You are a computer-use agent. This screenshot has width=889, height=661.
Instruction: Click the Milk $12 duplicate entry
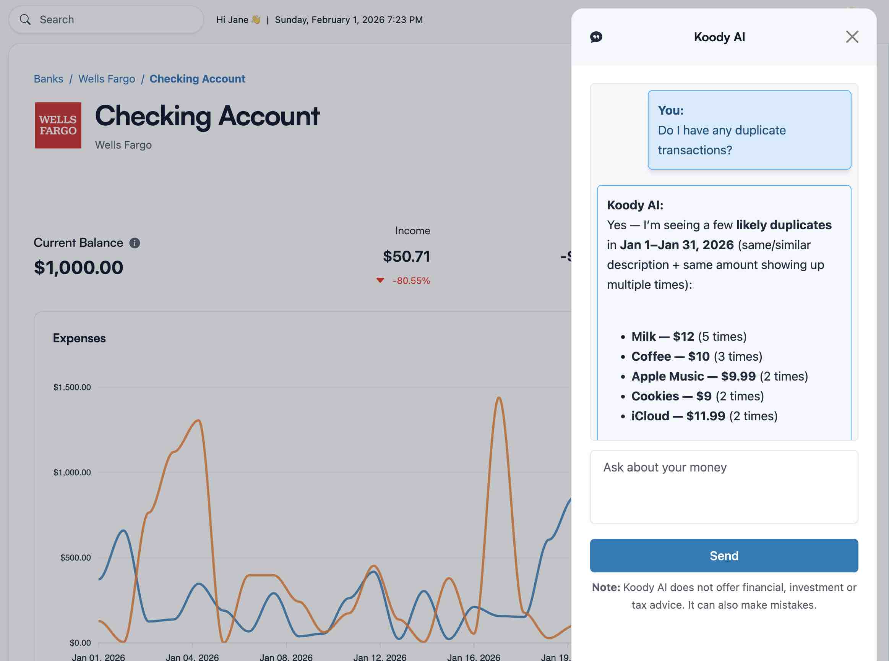(689, 337)
